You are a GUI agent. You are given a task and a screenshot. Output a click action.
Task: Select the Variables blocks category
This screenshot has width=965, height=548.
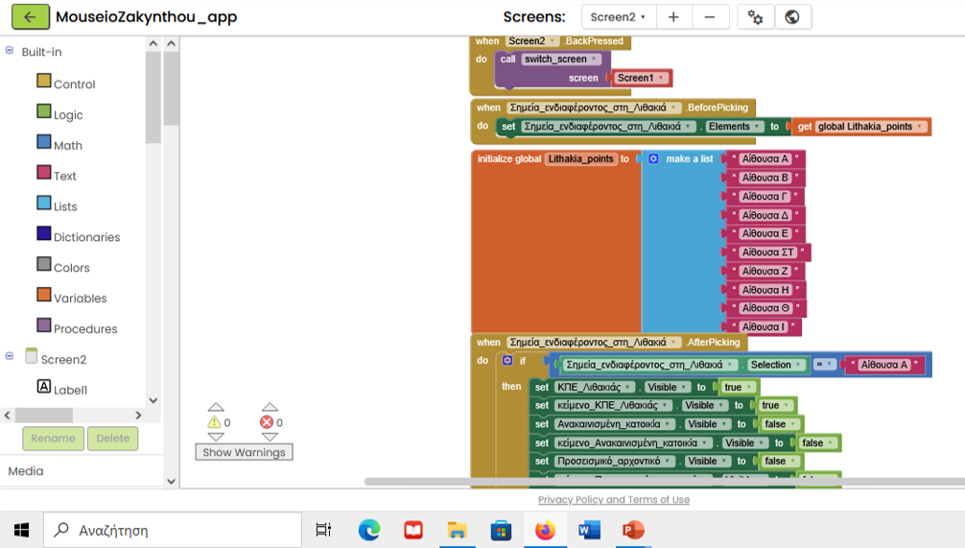click(x=80, y=298)
